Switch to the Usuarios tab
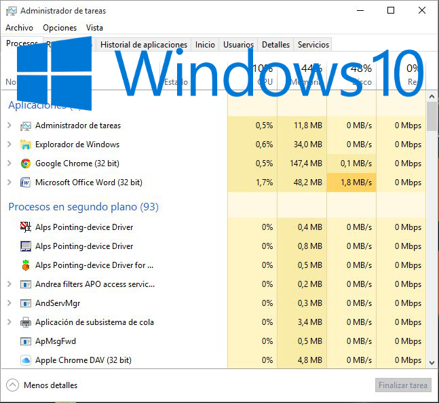Viewport: 439px width, 403px height. tap(238, 45)
